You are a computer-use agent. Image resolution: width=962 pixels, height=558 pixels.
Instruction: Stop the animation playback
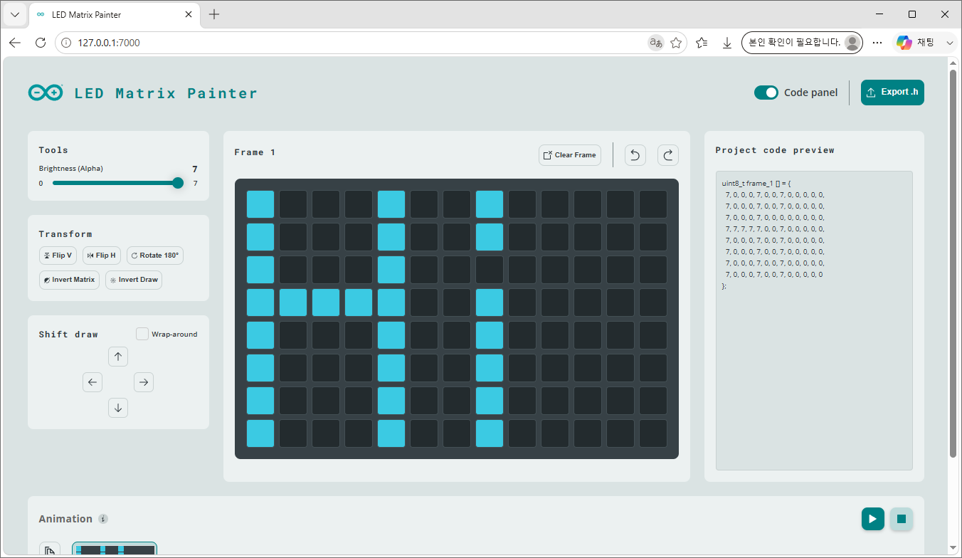pyautogui.click(x=902, y=519)
